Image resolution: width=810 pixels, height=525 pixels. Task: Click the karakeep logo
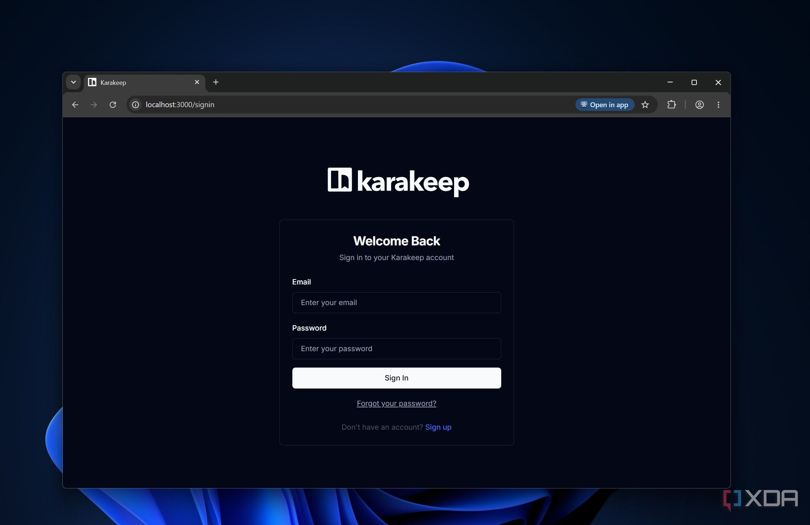(x=398, y=182)
